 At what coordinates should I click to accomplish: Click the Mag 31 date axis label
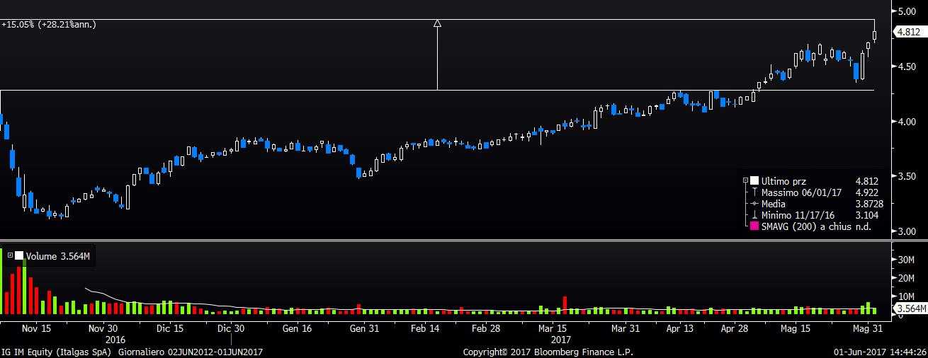click(x=866, y=328)
